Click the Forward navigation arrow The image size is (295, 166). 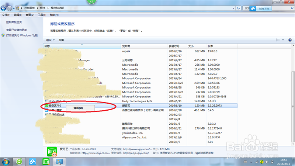pyautogui.click(x=9, y=8)
